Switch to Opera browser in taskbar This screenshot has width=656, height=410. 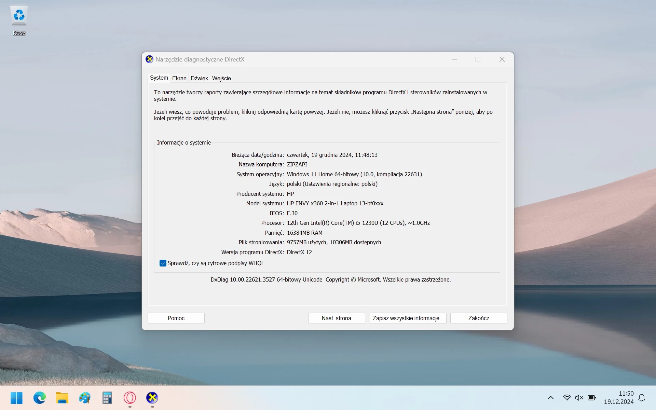click(x=130, y=398)
